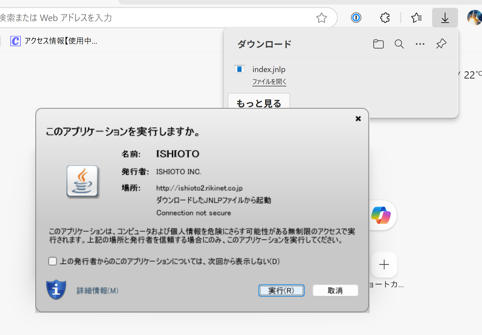
Task: Click the 1Password extension icon
Action: [356, 18]
